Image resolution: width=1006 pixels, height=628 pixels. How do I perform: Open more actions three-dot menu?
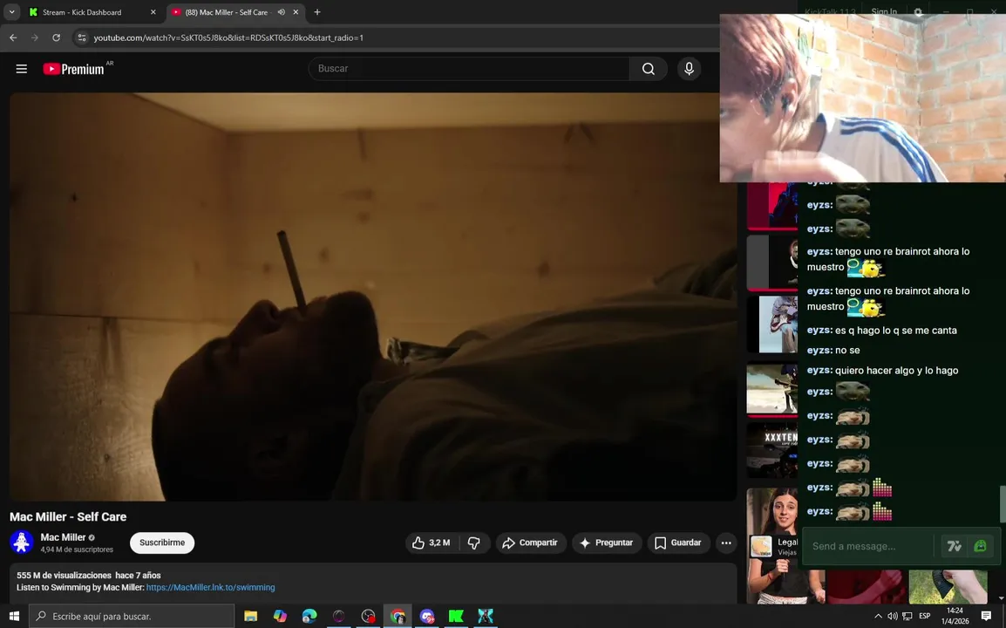[x=726, y=543]
